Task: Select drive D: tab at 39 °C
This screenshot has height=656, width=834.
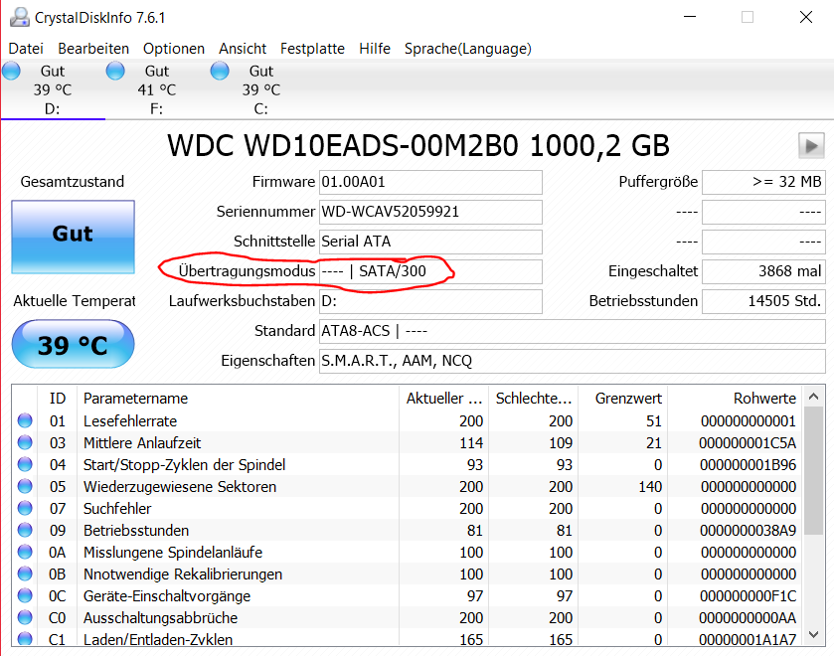Action: (x=52, y=89)
